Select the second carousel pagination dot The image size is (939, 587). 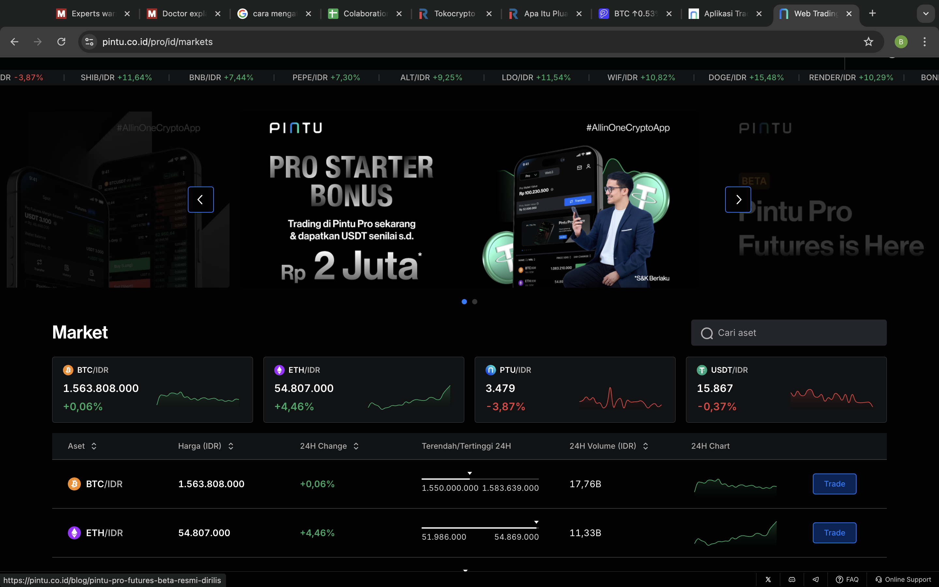475,302
